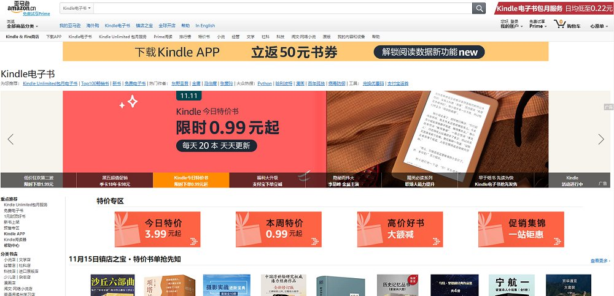The width and height of the screenshot is (614, 296).
Task: Click into the main search text field
Action: [282, 8]
